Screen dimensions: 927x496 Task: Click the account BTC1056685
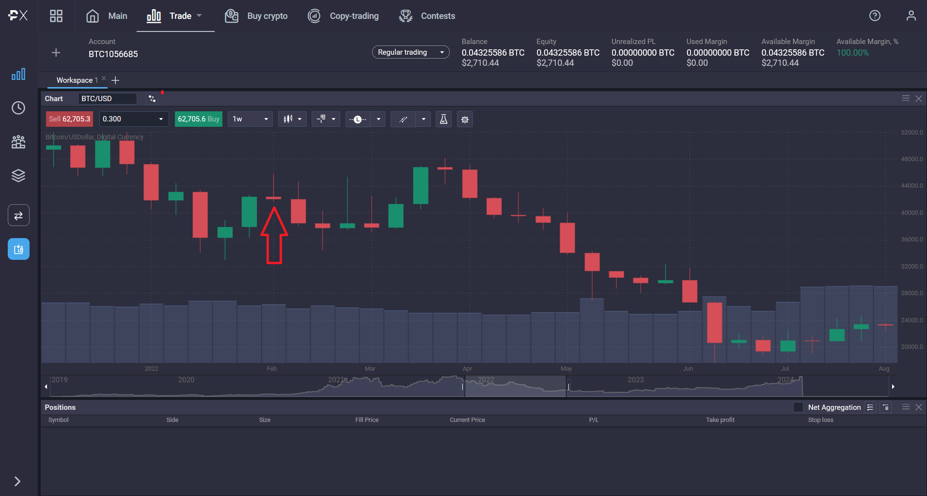pos(113,54)
